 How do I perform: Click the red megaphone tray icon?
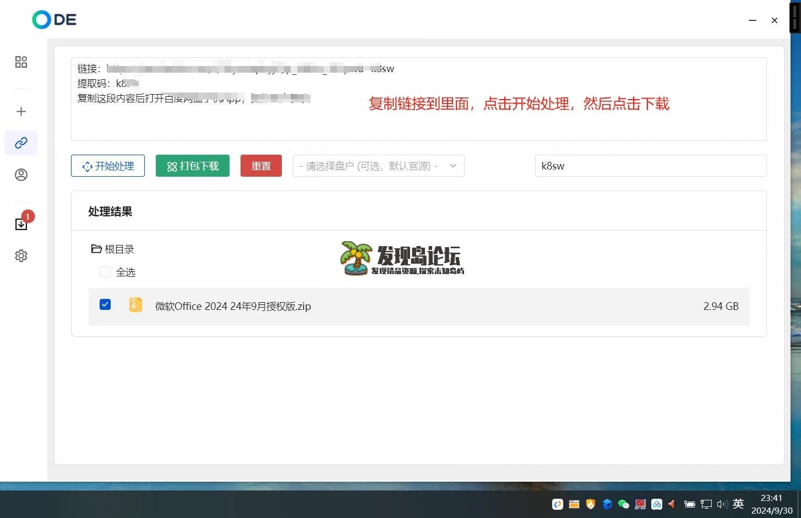672,504
